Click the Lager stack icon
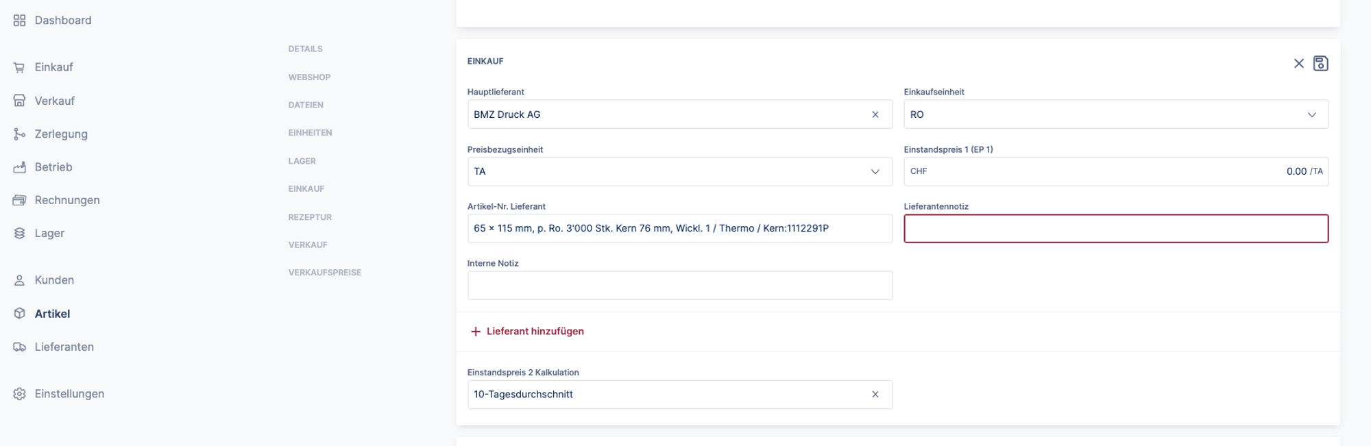 coord(19,234)
